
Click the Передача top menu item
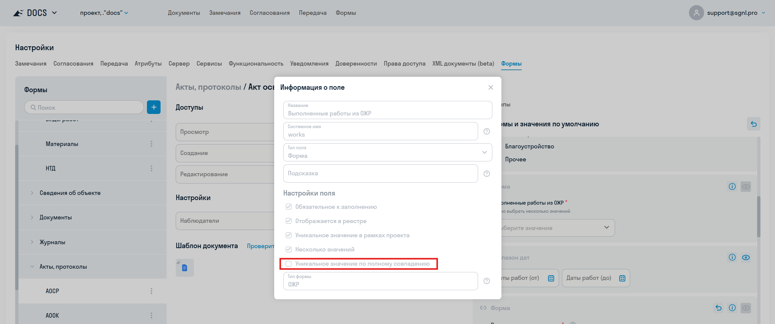point(313,13)
